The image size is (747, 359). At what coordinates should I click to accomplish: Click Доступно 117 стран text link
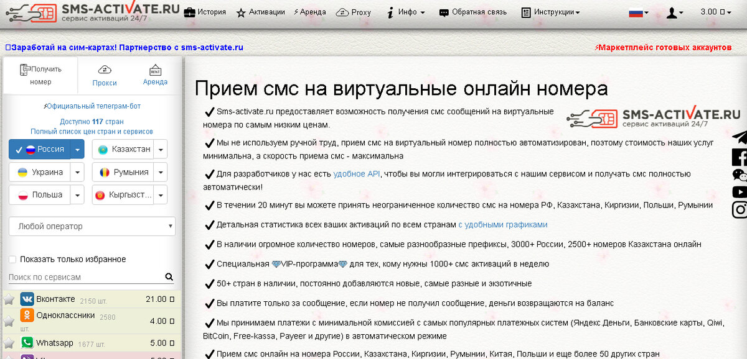92,122
